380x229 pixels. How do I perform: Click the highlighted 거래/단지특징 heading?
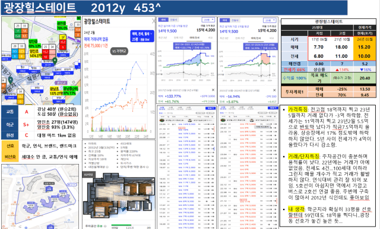[x=303, y=156]
